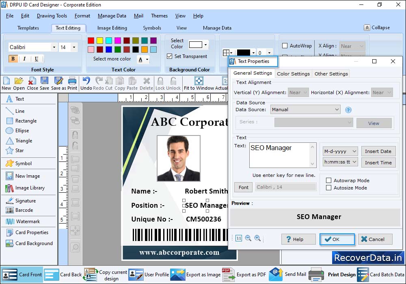The image size is (406, 284).
Task: Toggle Underline font style
Action: (x=36, y=59)
